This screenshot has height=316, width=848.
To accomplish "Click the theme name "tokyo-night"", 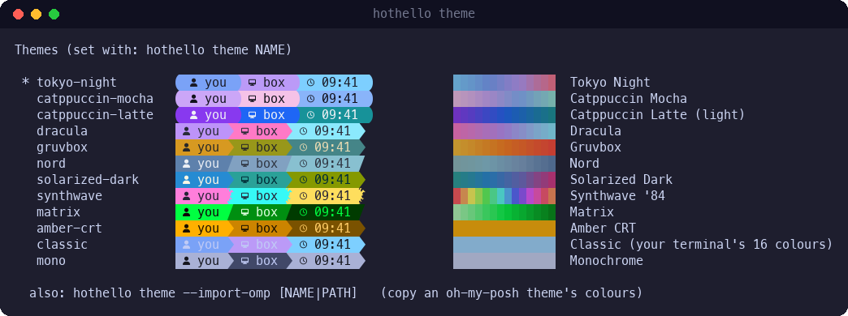I will click(77, 83).
